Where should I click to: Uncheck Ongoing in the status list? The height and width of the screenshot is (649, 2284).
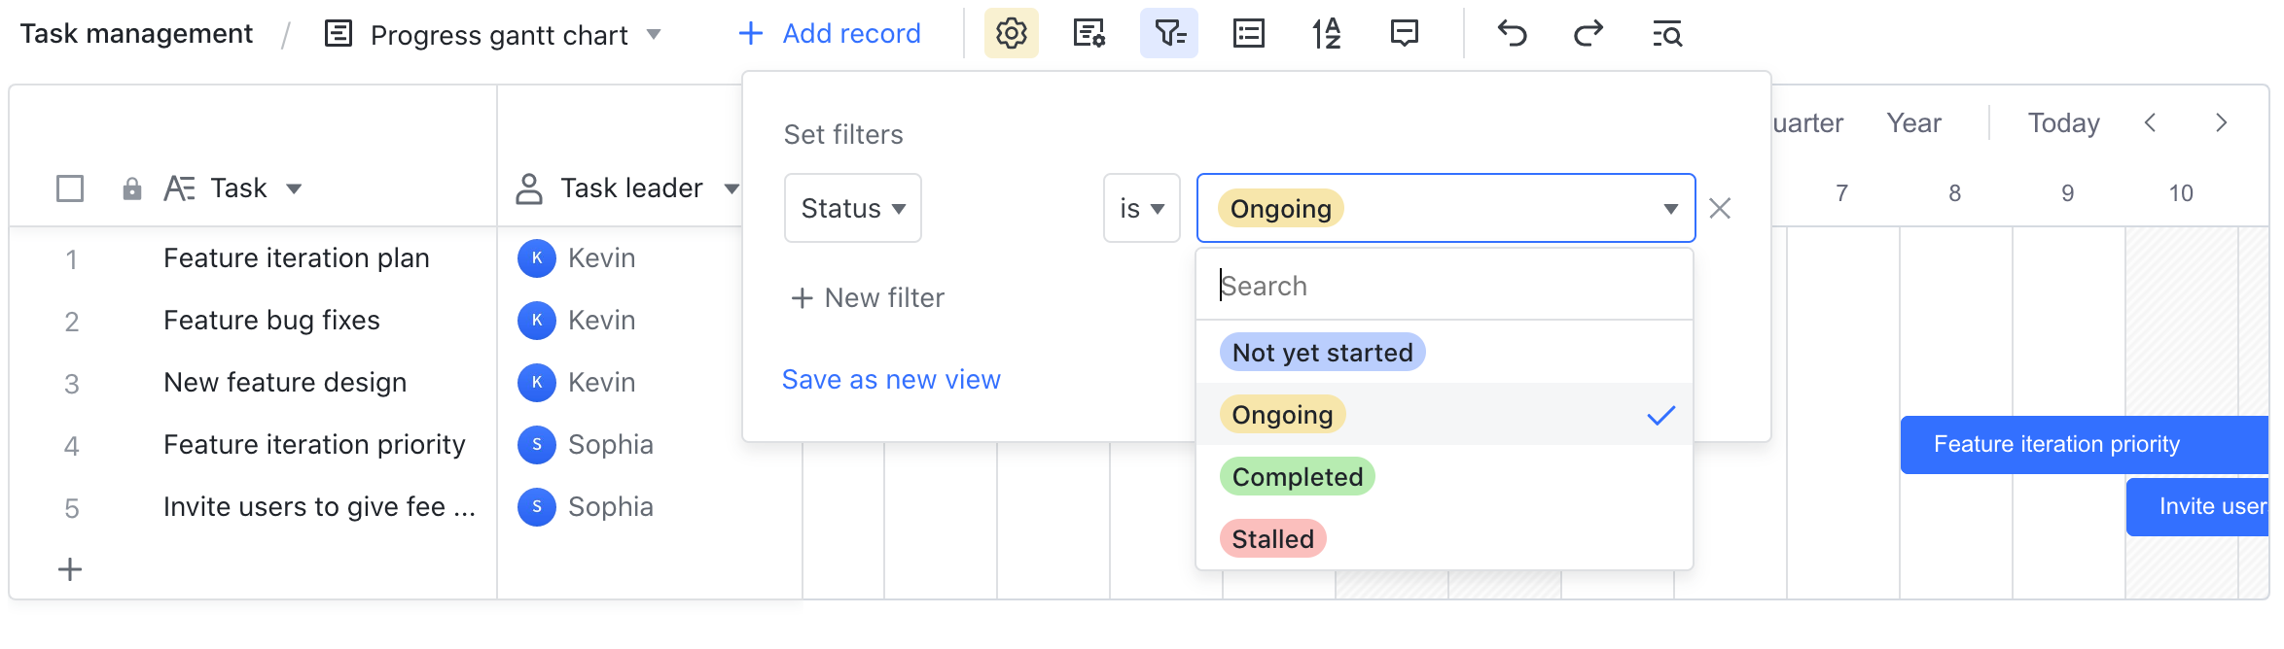click(x=1281, y=415)
